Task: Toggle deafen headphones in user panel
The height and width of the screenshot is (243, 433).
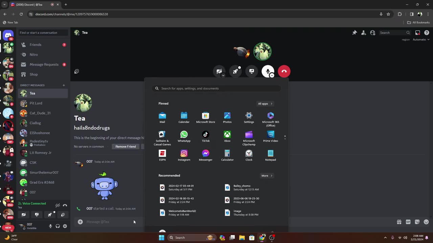Action: point(58,226)
